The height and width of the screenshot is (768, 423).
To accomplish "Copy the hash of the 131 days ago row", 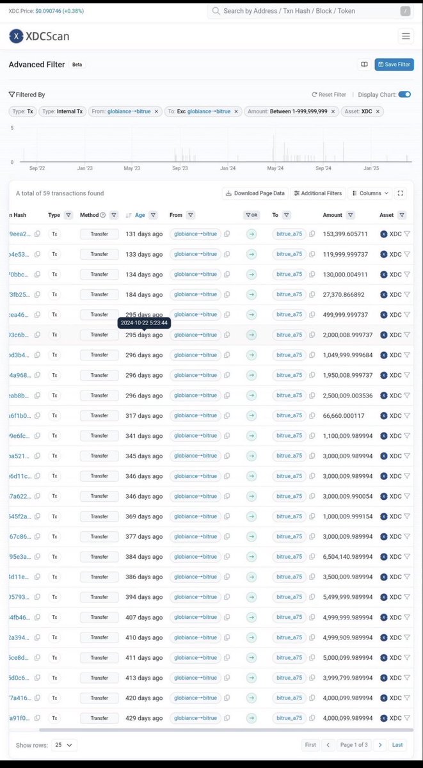I will coord(37,234).
